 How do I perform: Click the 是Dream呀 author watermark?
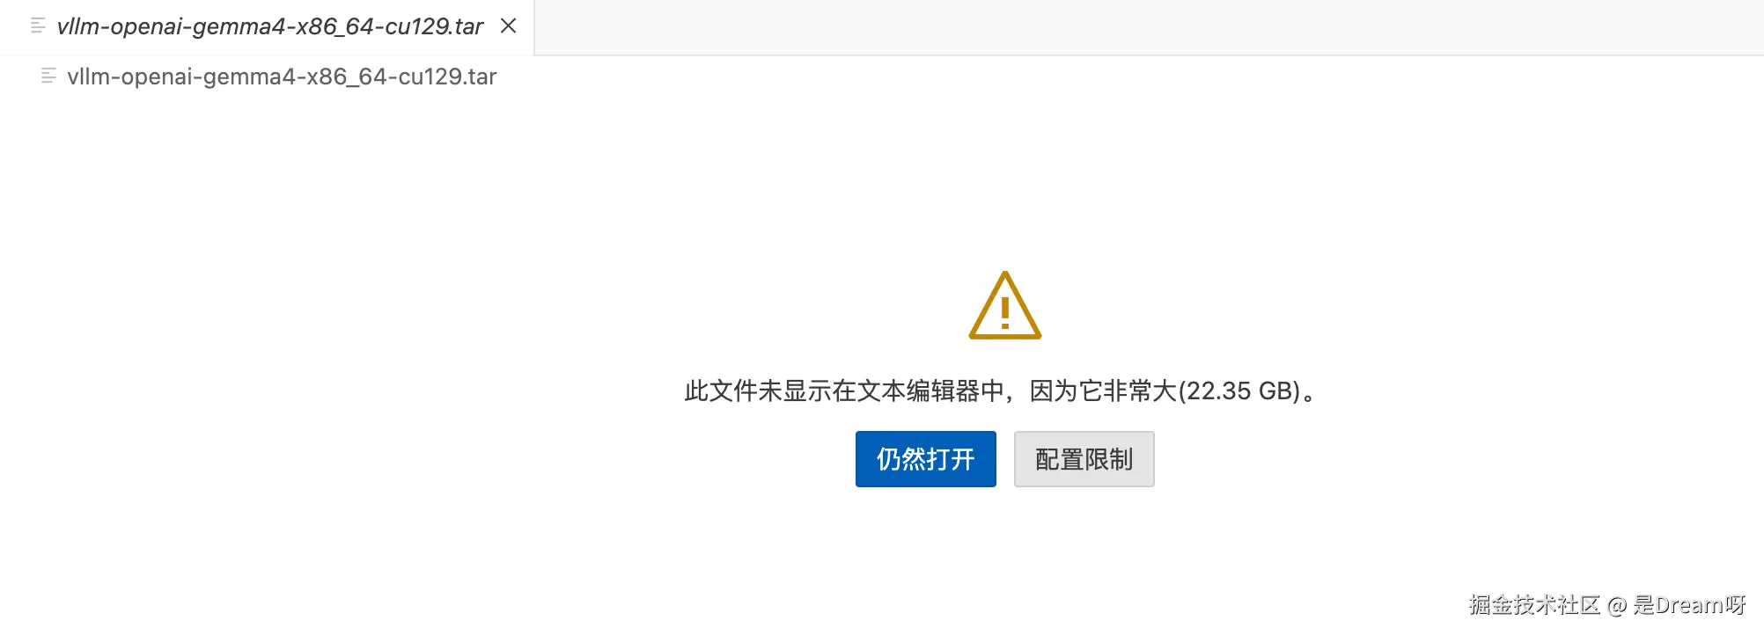click(x=1690, y=605)
